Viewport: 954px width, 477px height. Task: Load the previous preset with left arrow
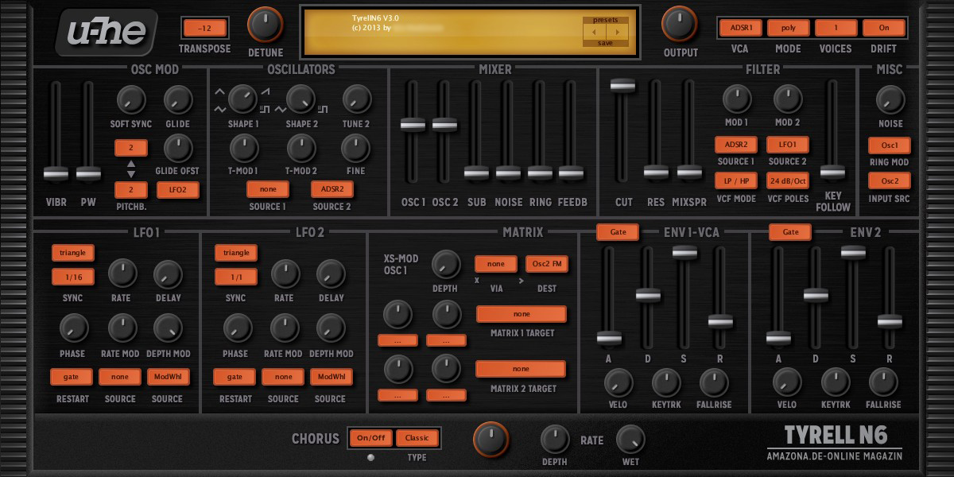(x=594, y=32)
